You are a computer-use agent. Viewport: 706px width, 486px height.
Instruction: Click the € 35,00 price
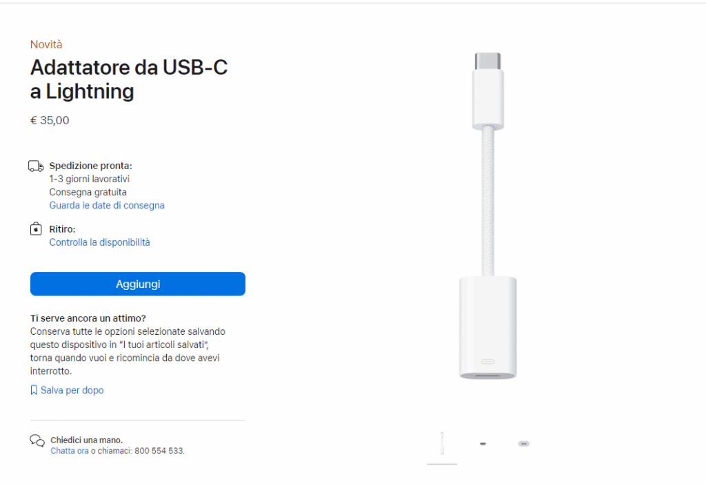click(x=50, y=120)
